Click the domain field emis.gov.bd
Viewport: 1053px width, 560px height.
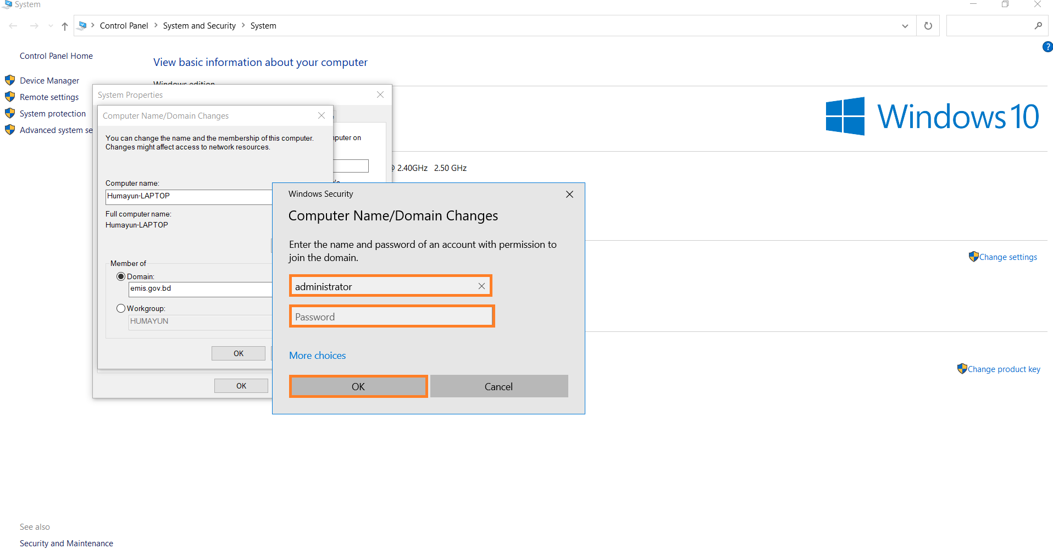click(200, 289)
